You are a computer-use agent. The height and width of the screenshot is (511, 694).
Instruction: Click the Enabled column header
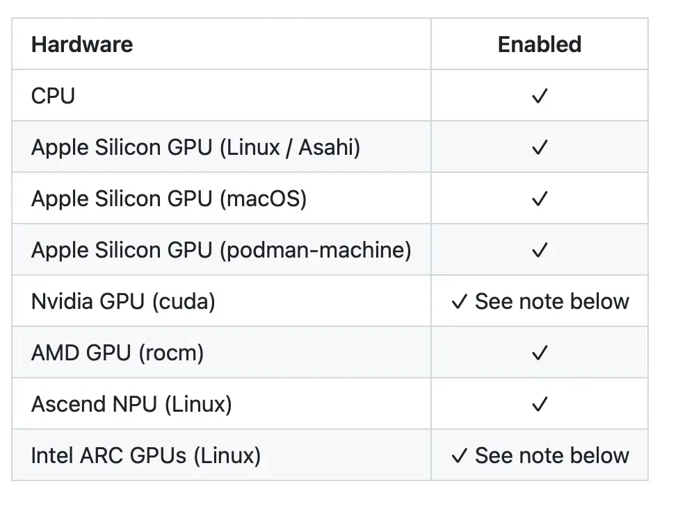pyautogui.click(x=539, y=44)
